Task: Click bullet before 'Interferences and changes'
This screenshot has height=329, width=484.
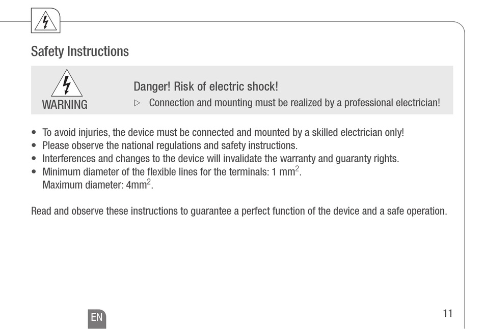Action: [34, 159]
